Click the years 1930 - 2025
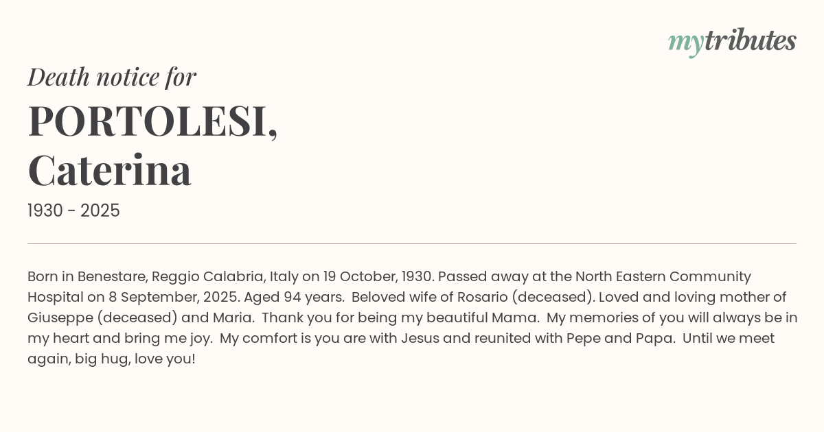 pyautogui.click(x=73, y=211)
